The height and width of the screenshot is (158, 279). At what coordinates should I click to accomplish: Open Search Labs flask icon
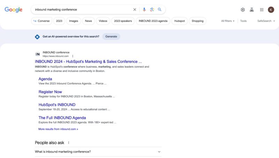pyautogui.click(x=251, y=10)
